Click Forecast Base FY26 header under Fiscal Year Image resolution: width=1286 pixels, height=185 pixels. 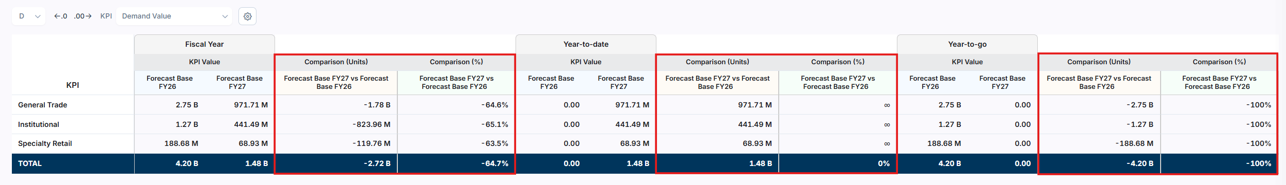pyautogui.click(x=169, y=82)
